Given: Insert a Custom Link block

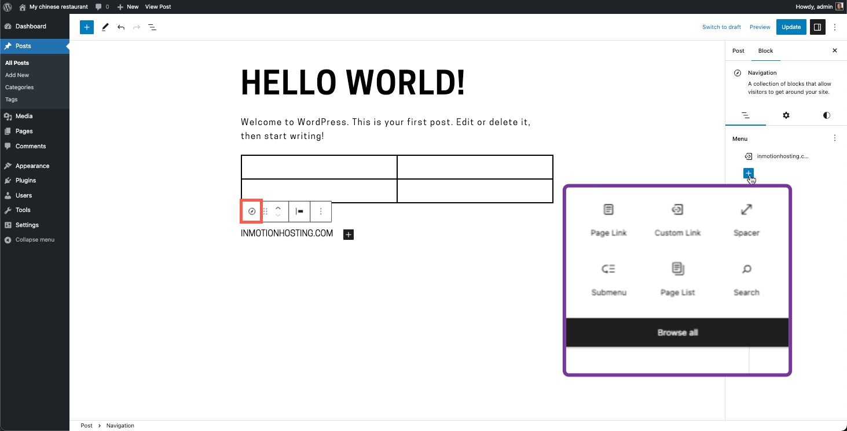Looking at the screenshot, I should (677, 220).
